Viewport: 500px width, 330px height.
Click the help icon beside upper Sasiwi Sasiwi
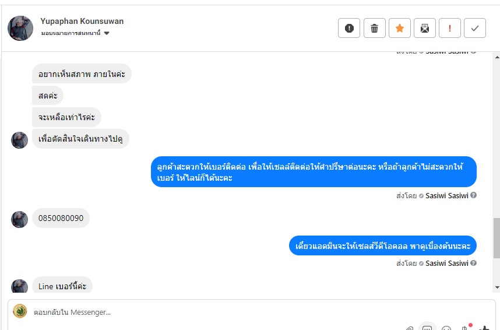474,195
